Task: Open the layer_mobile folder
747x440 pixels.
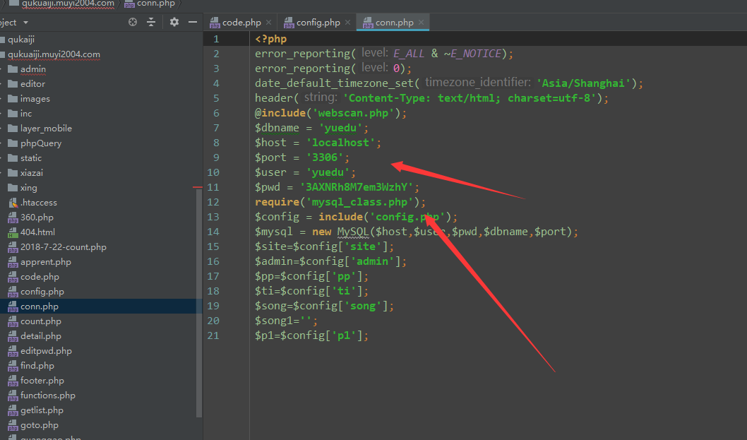Action: pos(46,129)
